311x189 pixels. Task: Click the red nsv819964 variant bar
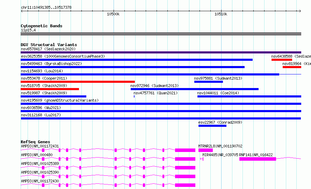coord(292,67)
